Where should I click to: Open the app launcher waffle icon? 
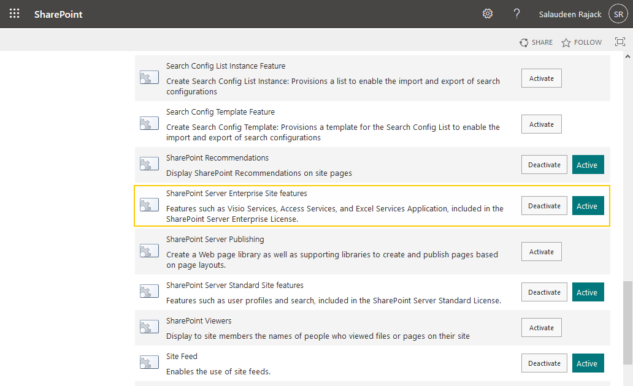(15, 13)
